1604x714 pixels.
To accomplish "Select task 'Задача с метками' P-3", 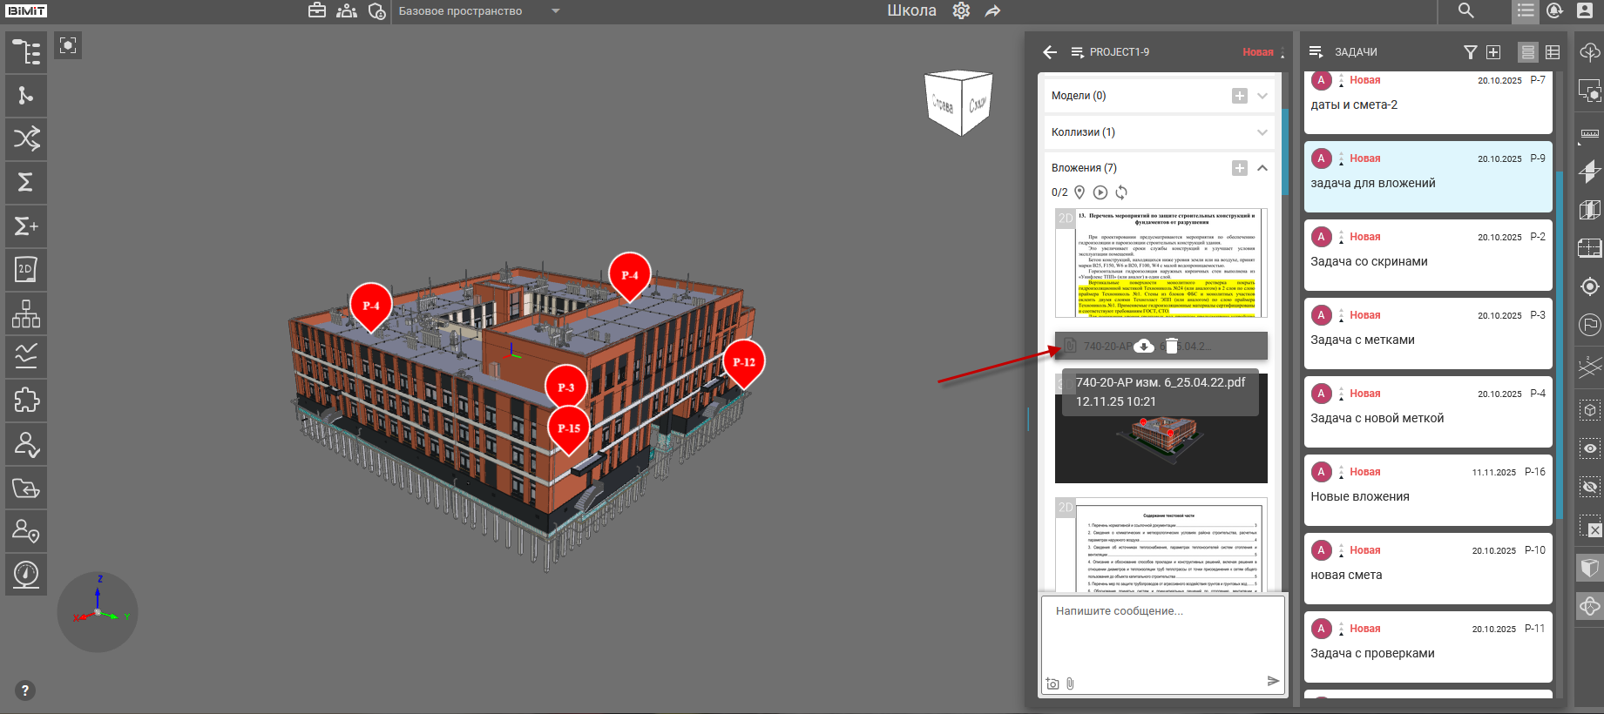I will (x=1427, y=333).
